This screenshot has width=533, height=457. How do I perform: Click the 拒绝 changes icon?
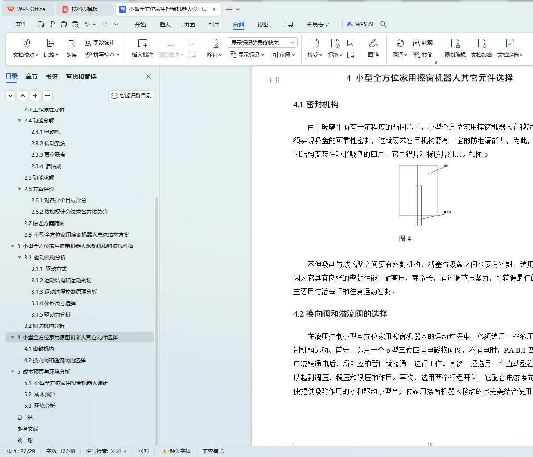tap(335, 43)
